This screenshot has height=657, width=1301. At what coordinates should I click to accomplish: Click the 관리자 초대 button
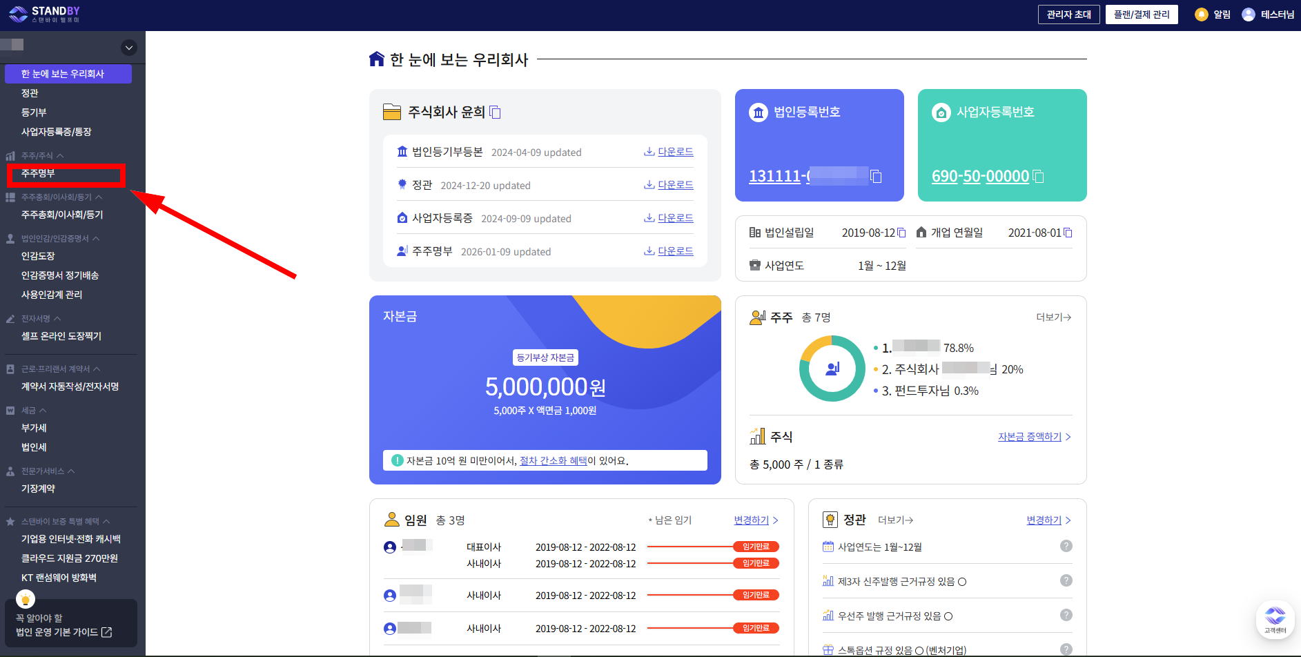tap(1068, 14)
